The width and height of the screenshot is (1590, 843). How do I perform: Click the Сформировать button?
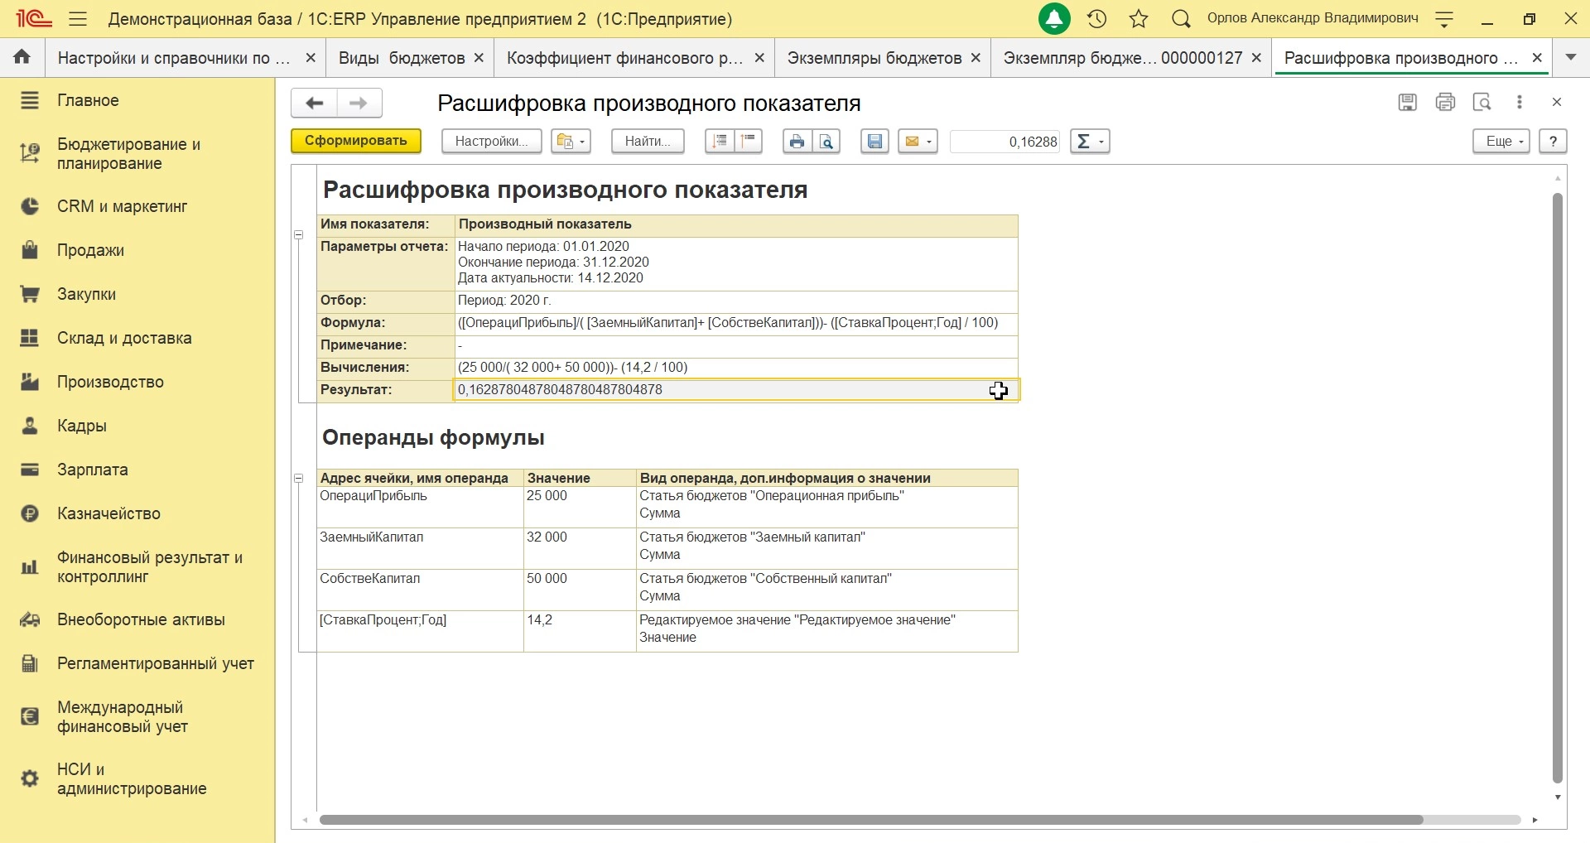tap(356, 141)
